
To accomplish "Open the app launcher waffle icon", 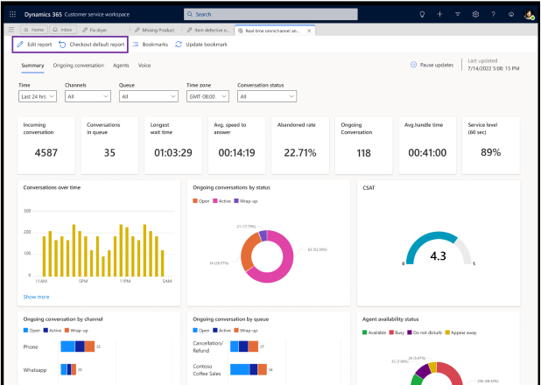I will coord(12,14).
